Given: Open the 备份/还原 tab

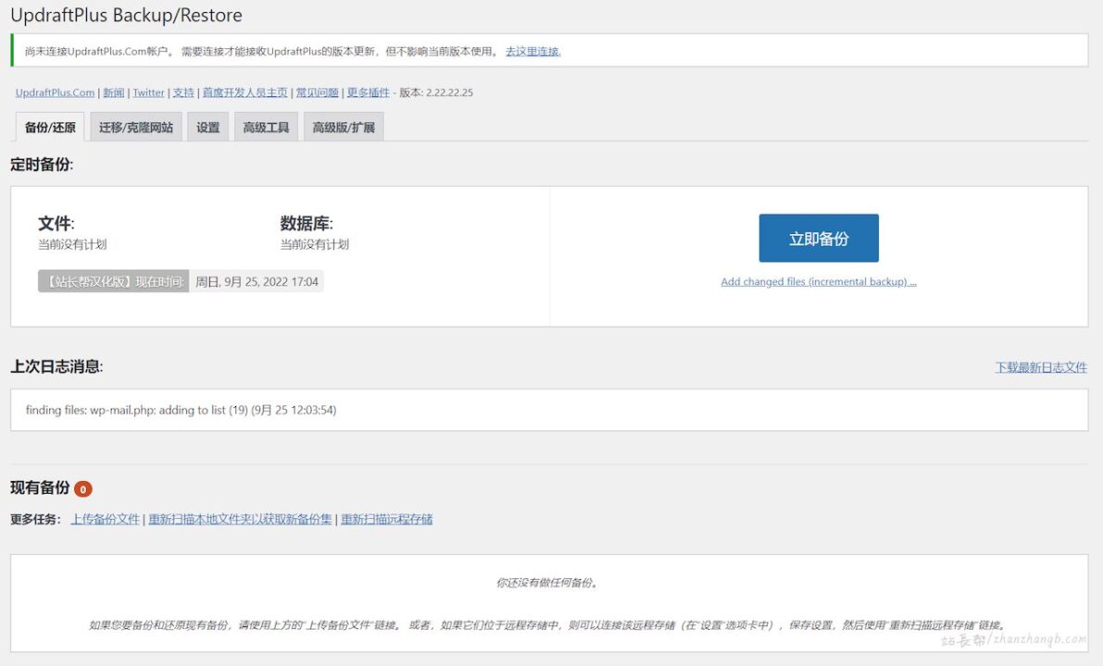Looking at the screenshot, I should (49, 126).
